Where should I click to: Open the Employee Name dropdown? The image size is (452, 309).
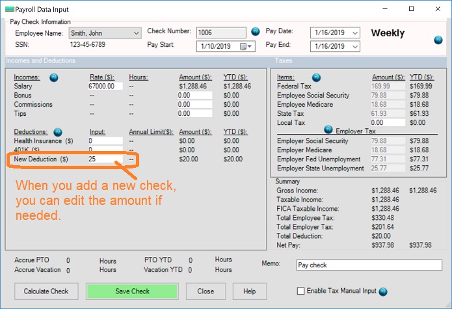click(x=136, y=33)
